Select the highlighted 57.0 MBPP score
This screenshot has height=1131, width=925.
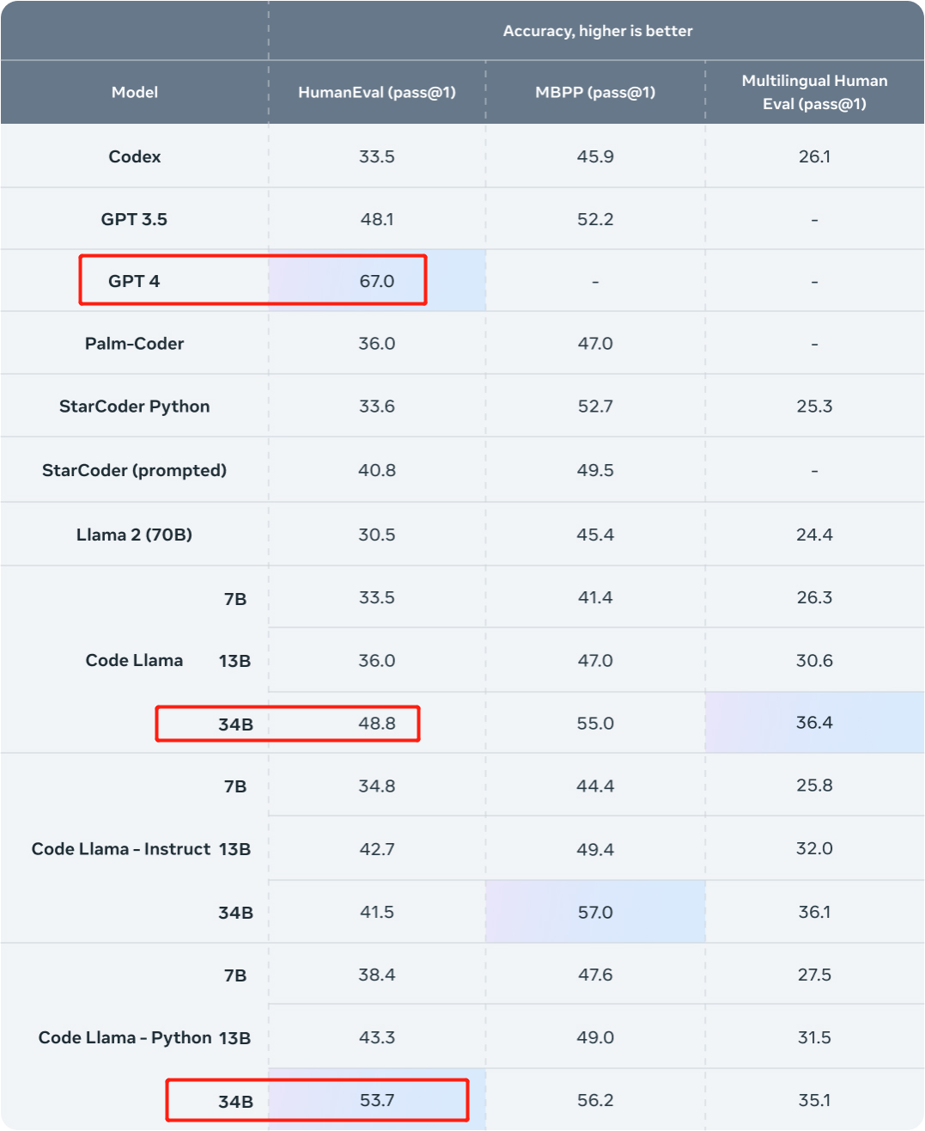(595, 912)
